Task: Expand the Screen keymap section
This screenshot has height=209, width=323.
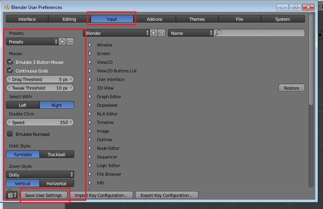Action: pos(90,54)
